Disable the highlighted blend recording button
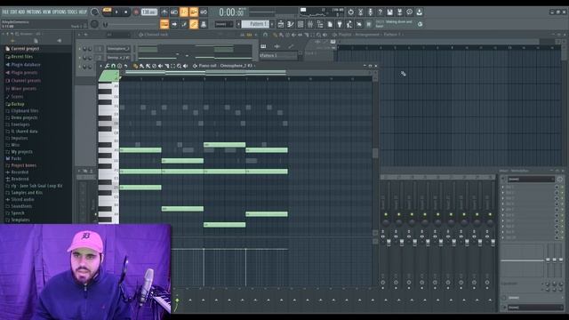 tap(194, 12)
